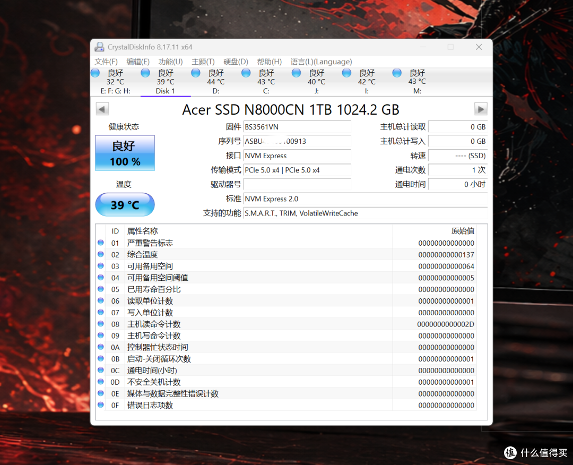573x465 pixels.
Task: Select the M: drive status orb
Action: pos(397,73)
